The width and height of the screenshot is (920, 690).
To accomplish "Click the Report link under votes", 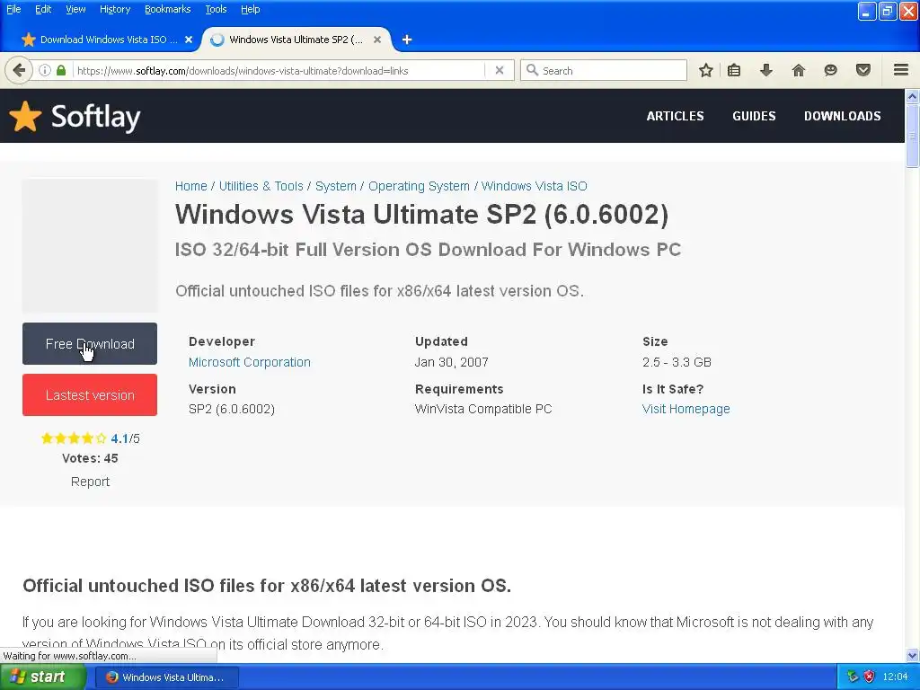I will pyautogui.click(x=90, y=482).
